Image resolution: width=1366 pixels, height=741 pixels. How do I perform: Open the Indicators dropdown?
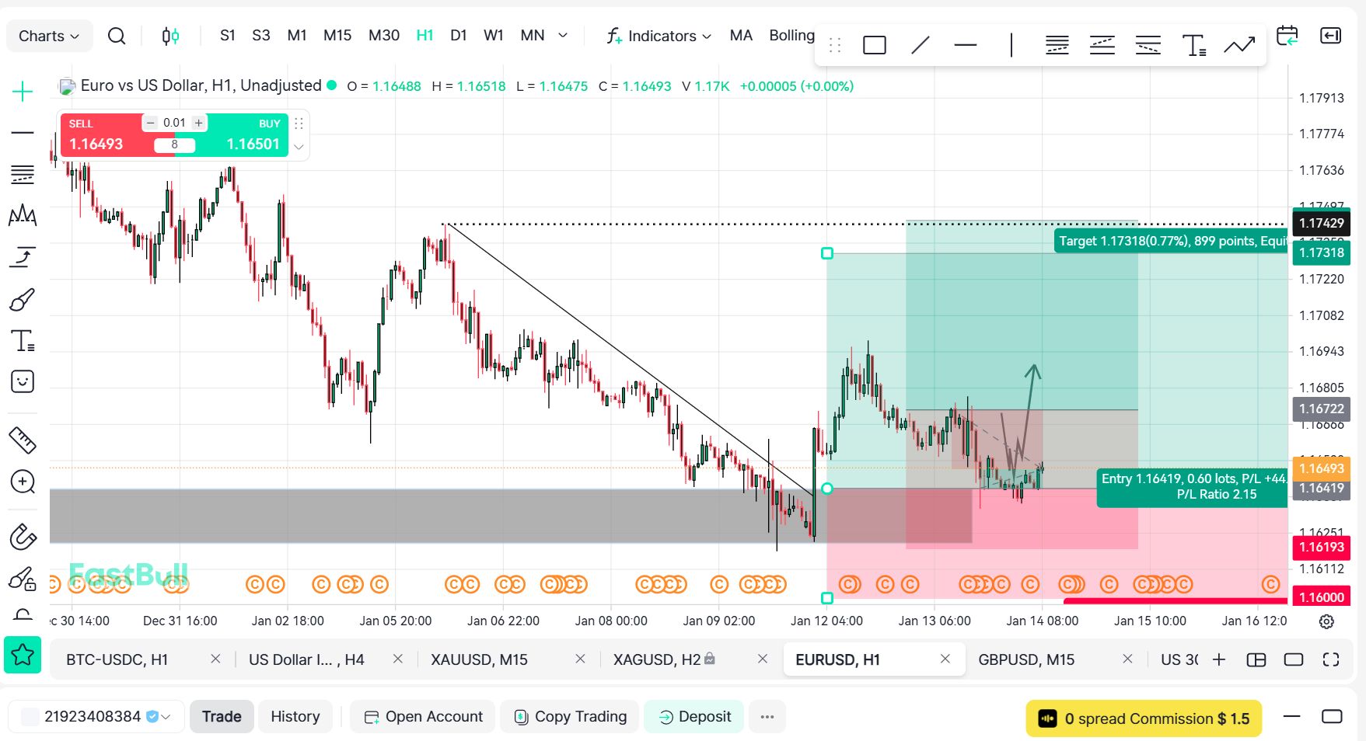660,36
